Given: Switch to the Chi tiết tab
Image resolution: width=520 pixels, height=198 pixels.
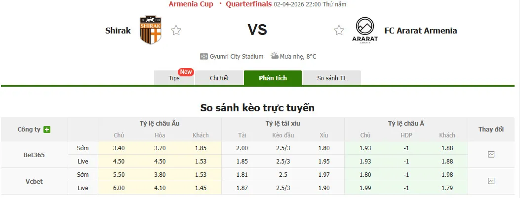Looking at the screenshot, I should coord(219,78).
